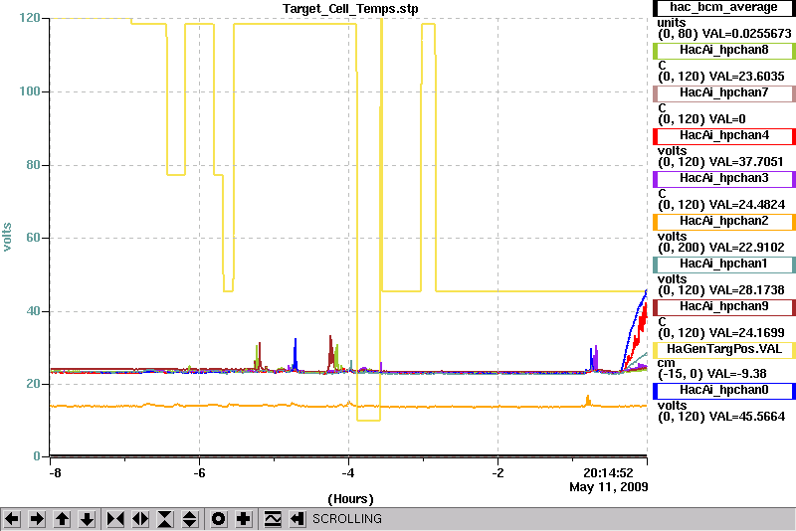Select the HacAi_hpchan0 blue legend entry

tap(723, 390)
